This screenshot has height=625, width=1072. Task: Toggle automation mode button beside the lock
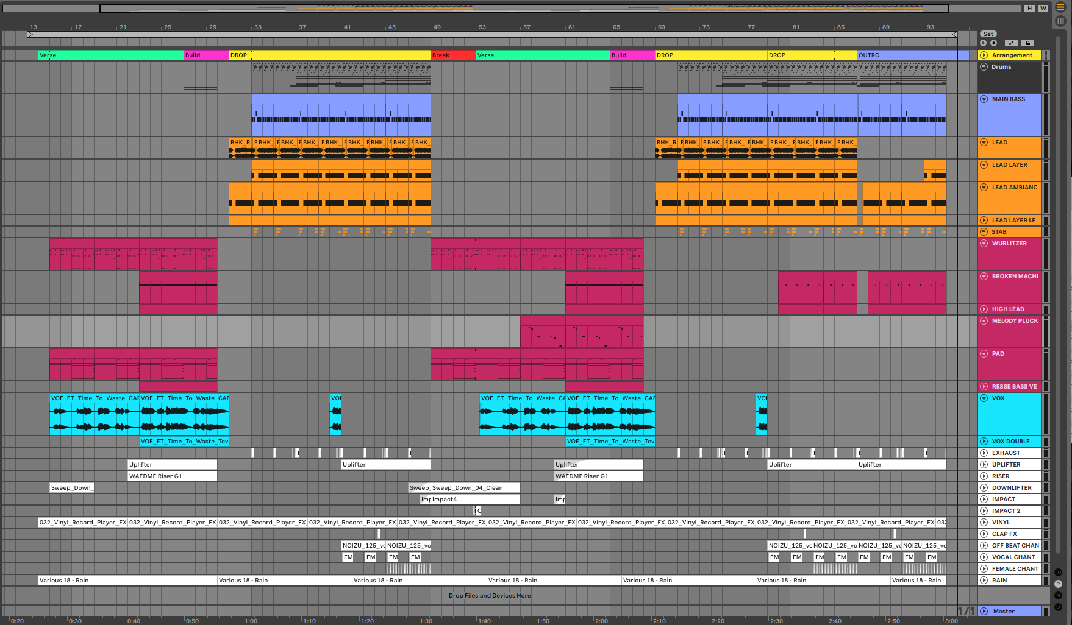click(1012, 43)
